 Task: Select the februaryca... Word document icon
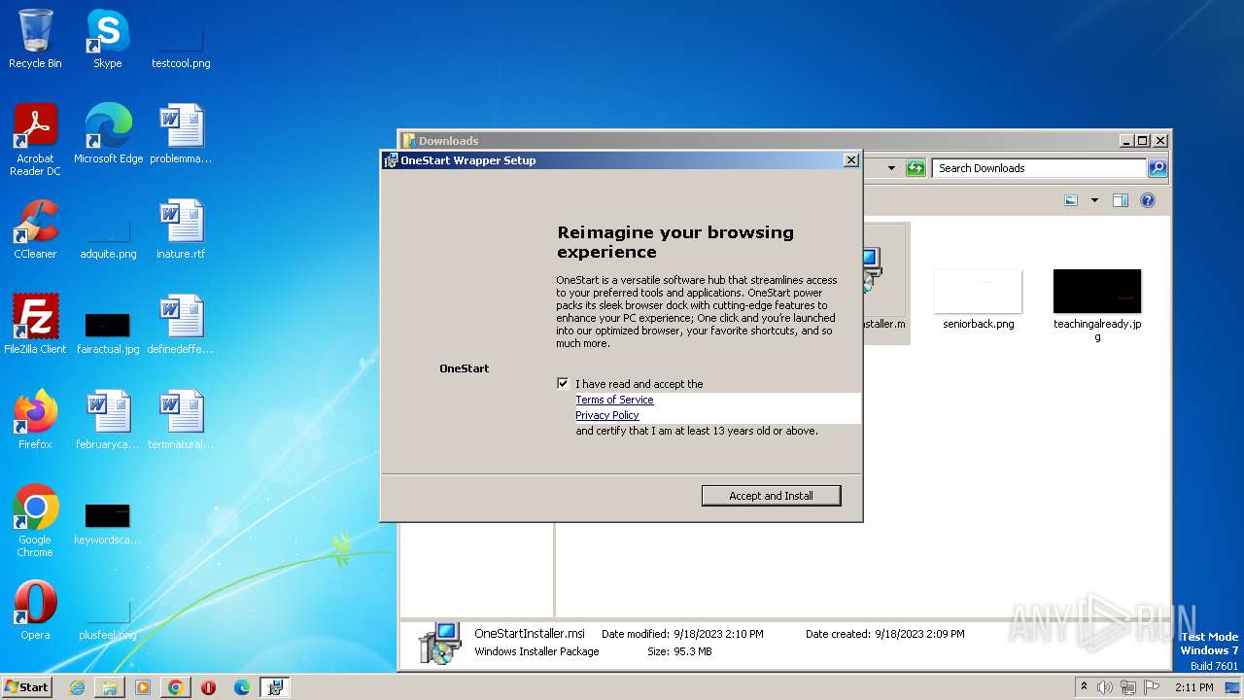108,420
